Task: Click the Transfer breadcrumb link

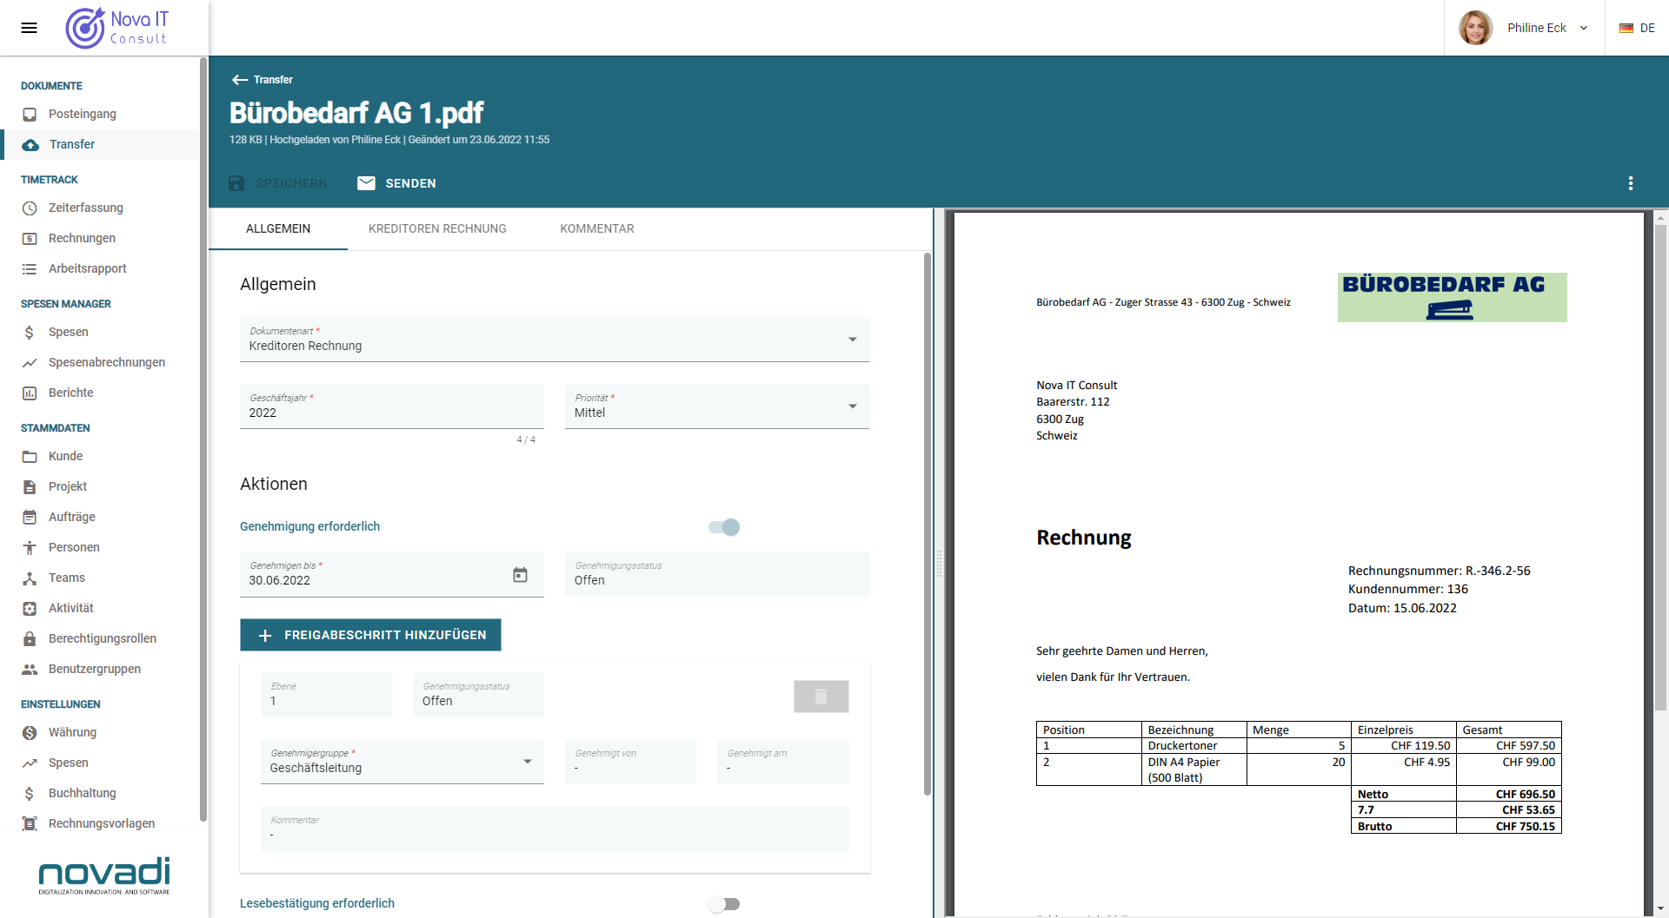Action: click(273, 80)
